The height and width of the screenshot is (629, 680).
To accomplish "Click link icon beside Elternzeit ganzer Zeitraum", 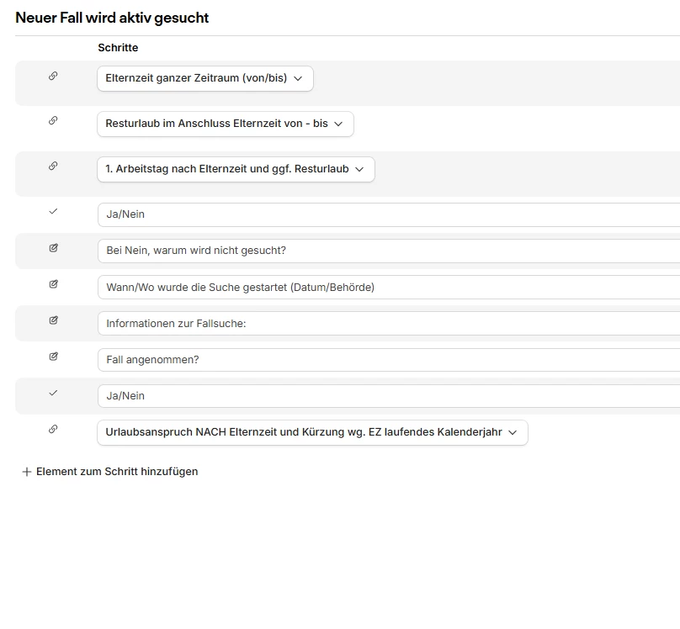I will [53, 76].
